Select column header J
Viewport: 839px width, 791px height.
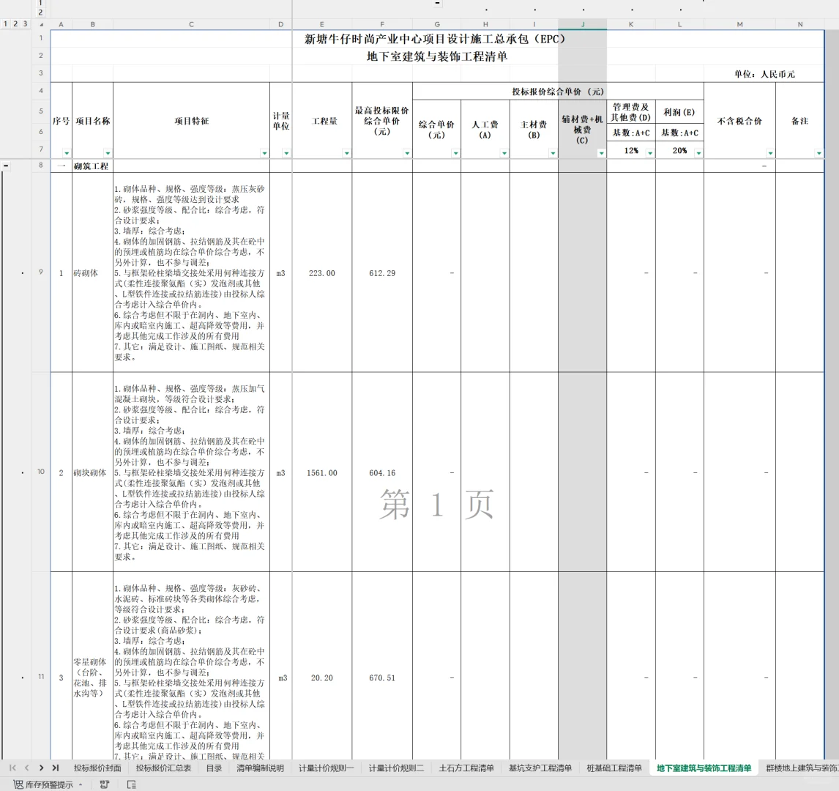pos(583,25)
